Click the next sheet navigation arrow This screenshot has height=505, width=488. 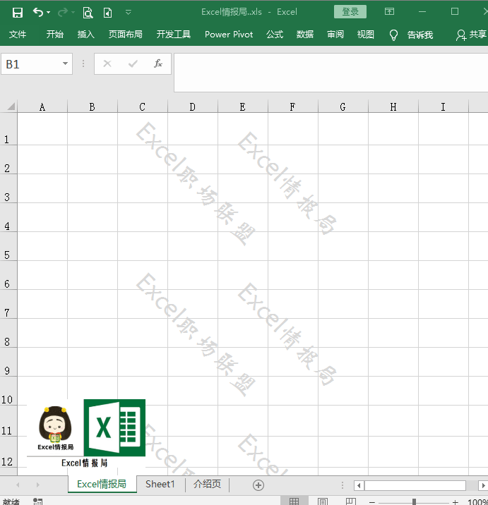pos(38,485)
